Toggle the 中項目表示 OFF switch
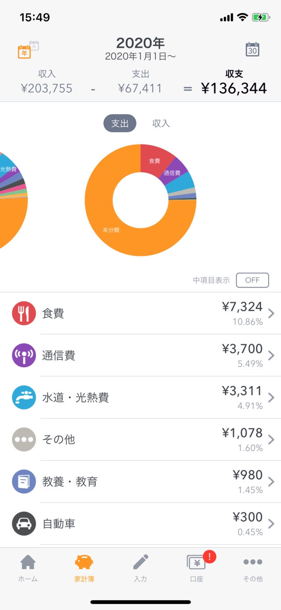This screenshot has width=281, height=610. pos(252,280)
